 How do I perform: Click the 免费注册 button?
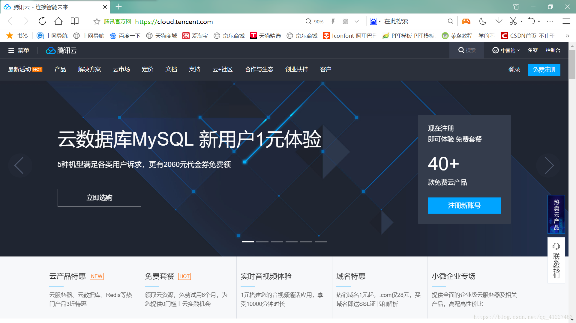(x=544, y=70)
